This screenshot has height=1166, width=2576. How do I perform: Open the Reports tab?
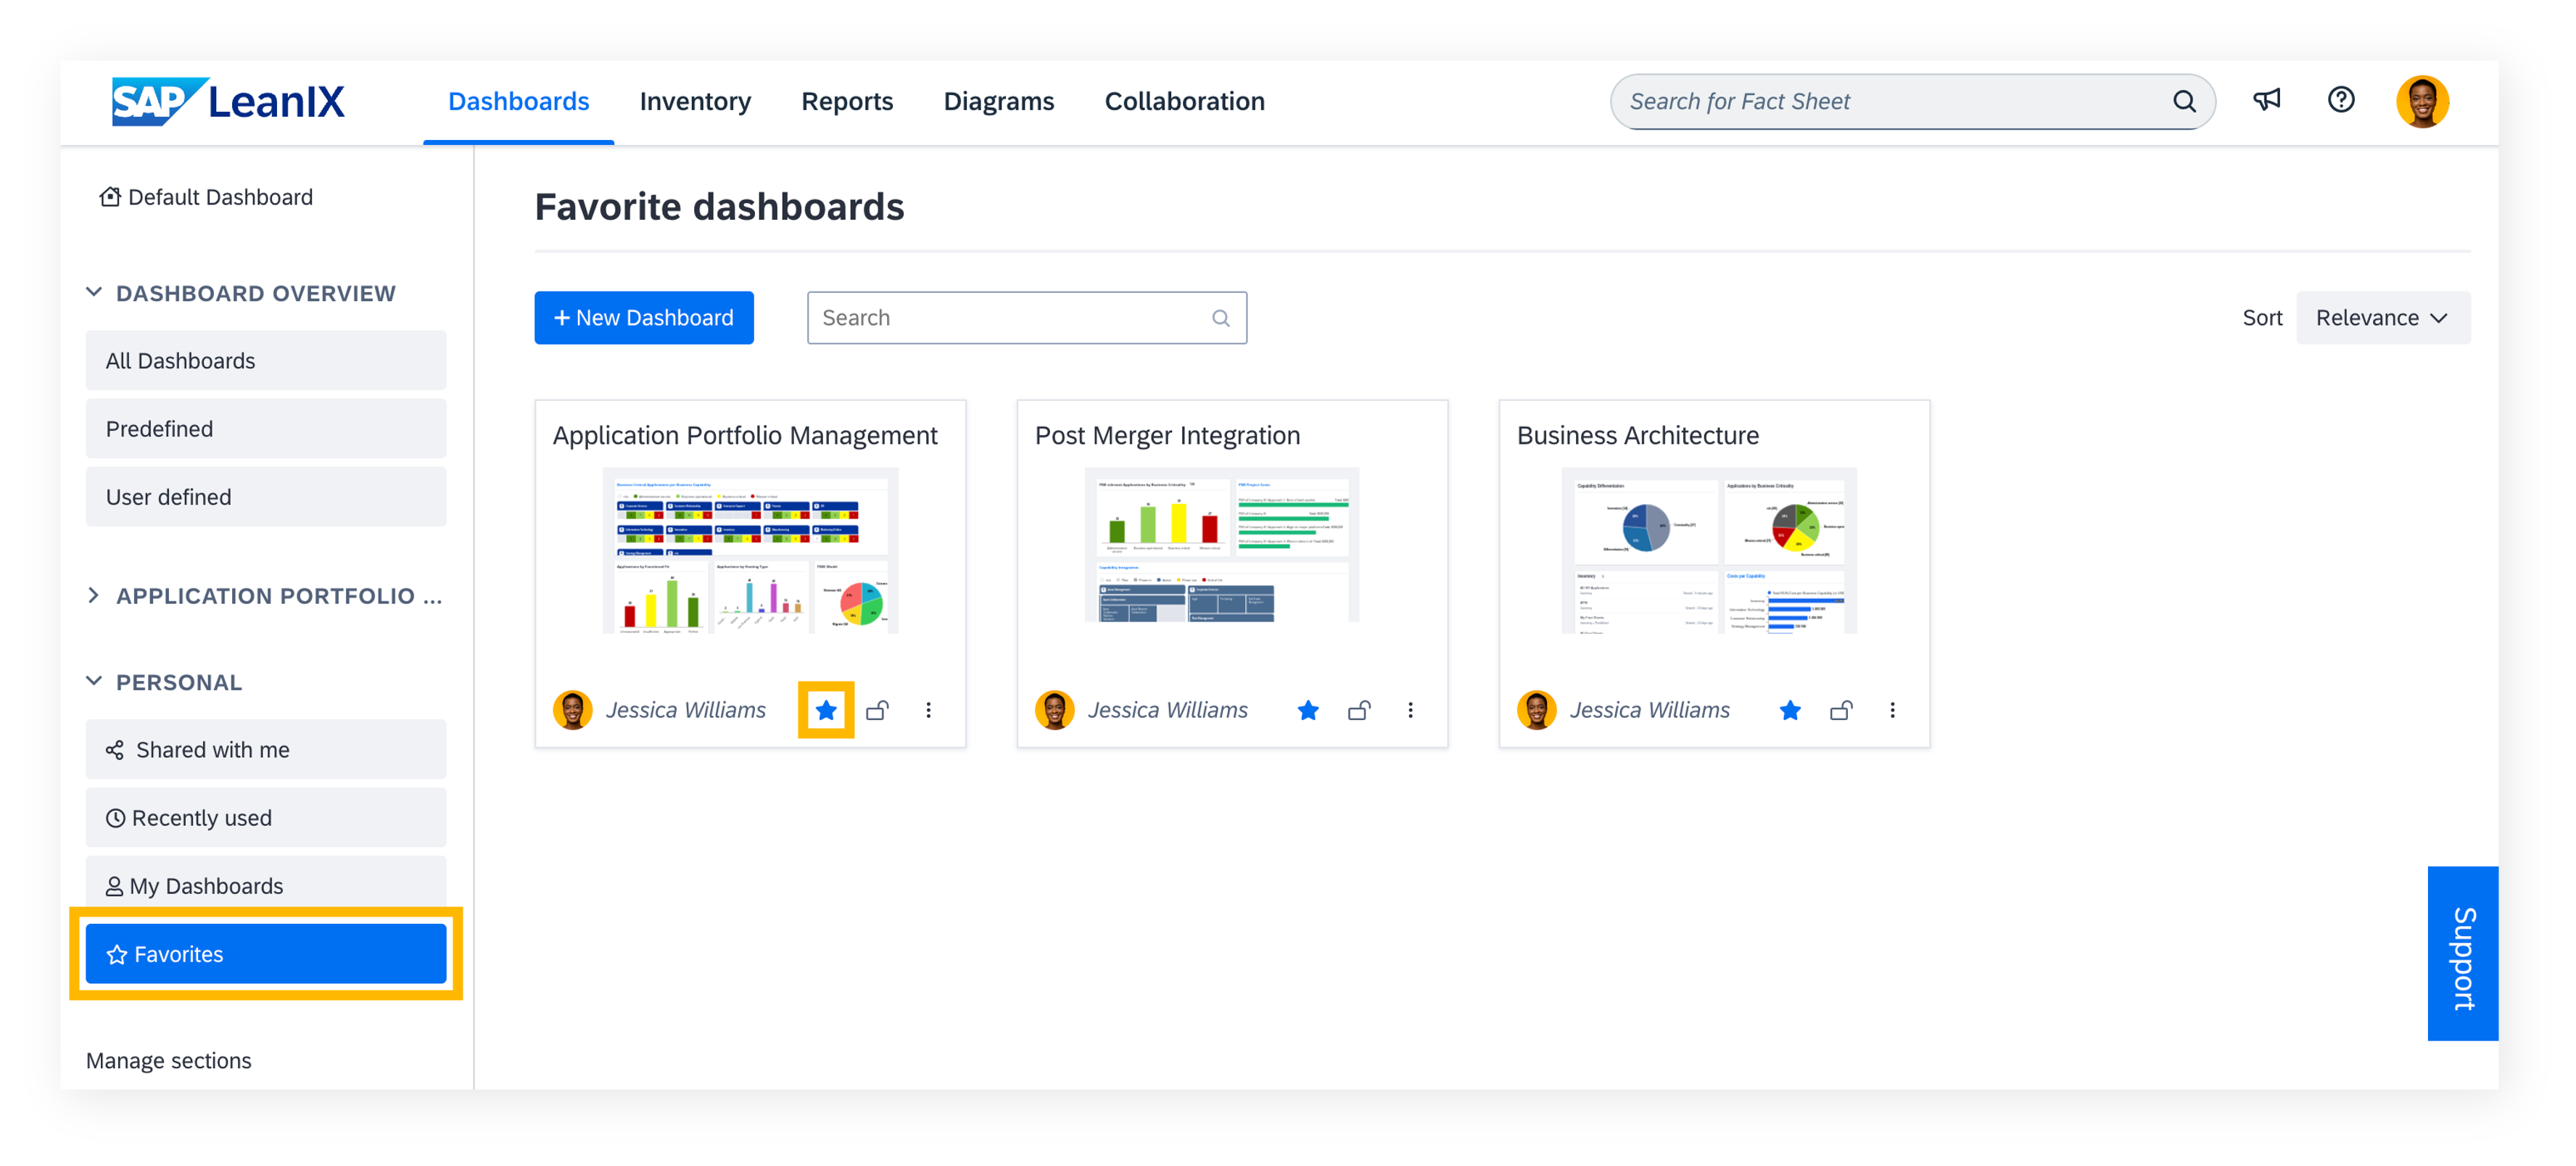[x=847, y=101]
